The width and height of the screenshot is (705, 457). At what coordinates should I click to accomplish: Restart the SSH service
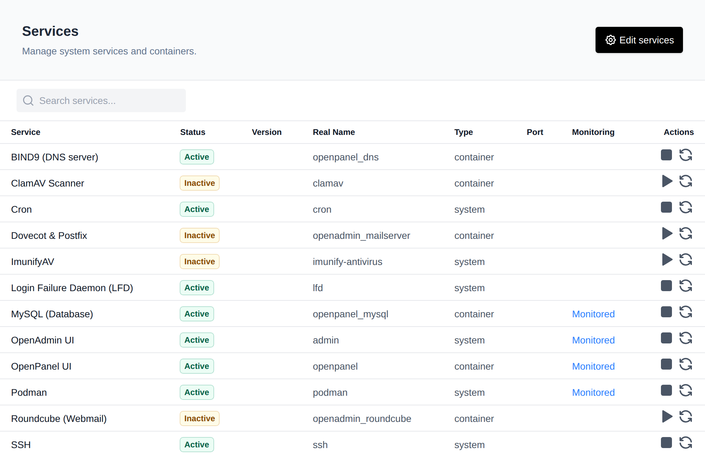click(x=686, y=443)
